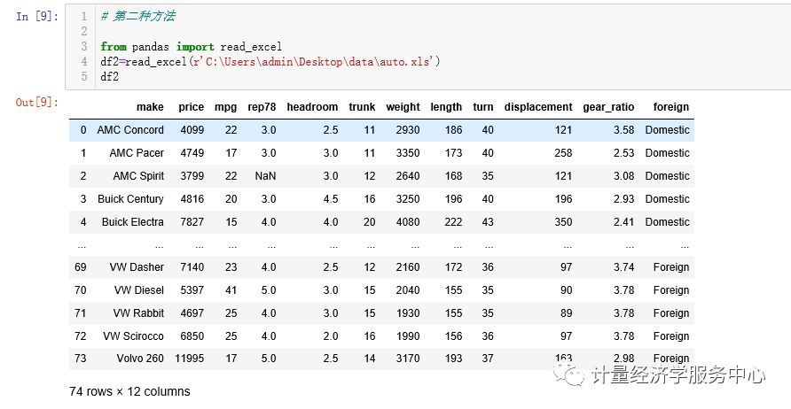The image size is (791, 409).
Task: Click headroom 4.5 in Buick Century row
Action: [x=331, y=199]
